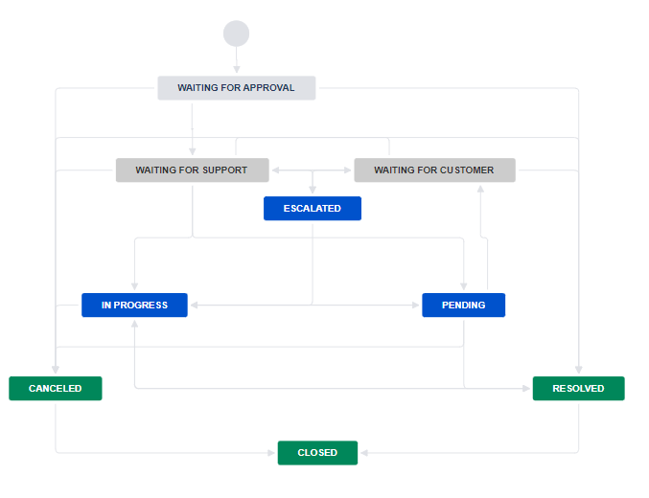Select the WAITING FOR APPROVAL status
This screenshot has width=649, height=498.
tap(237, 88)
